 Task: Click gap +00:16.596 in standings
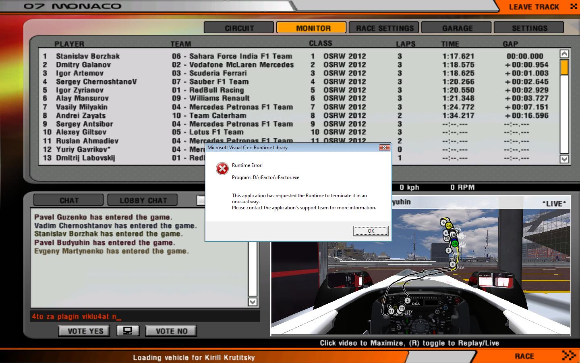[527, 115]
